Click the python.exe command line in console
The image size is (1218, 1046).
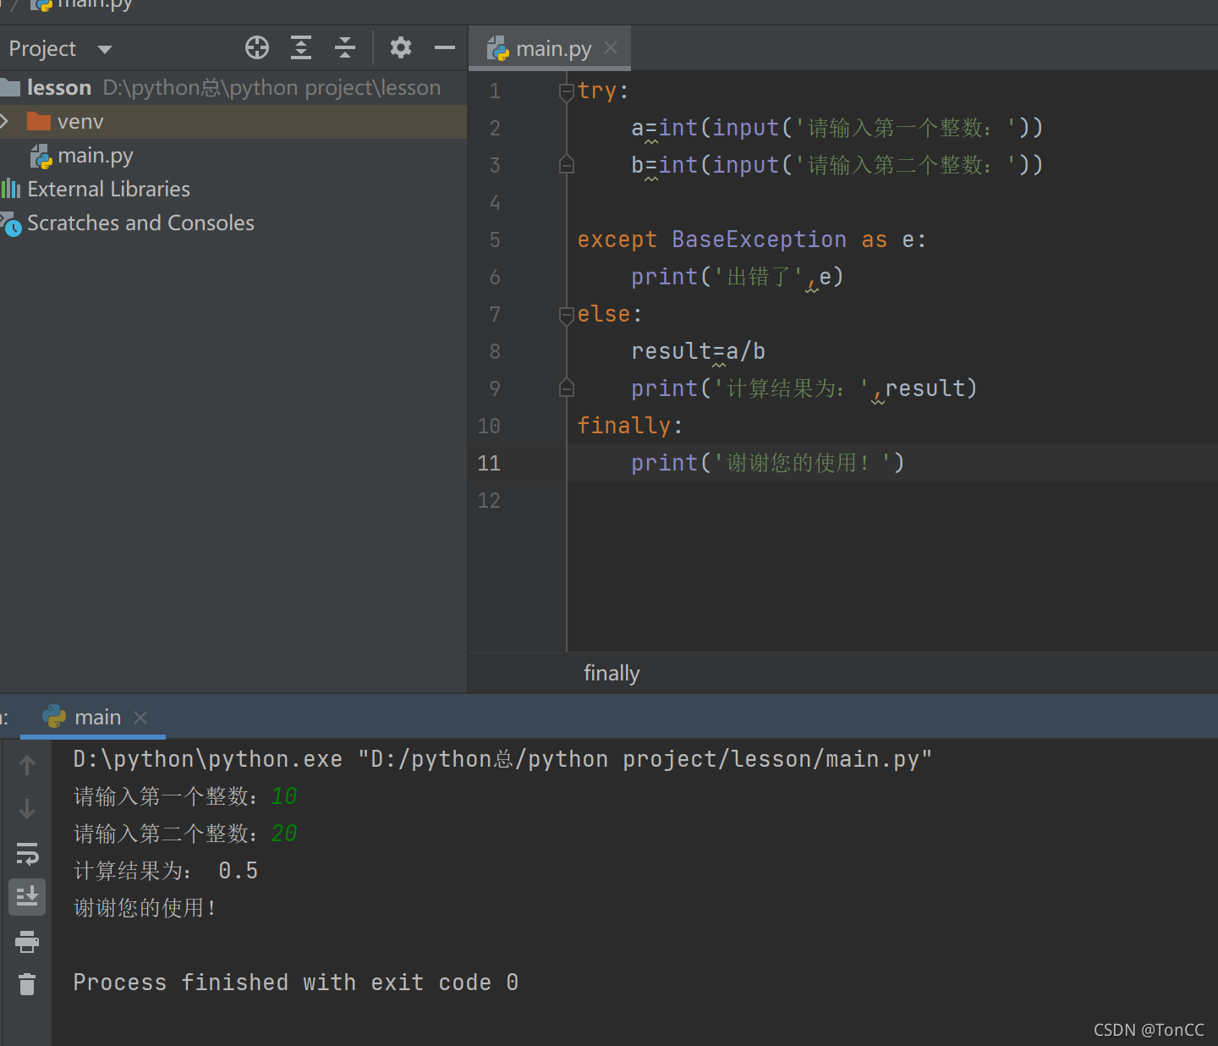[502, 759]
